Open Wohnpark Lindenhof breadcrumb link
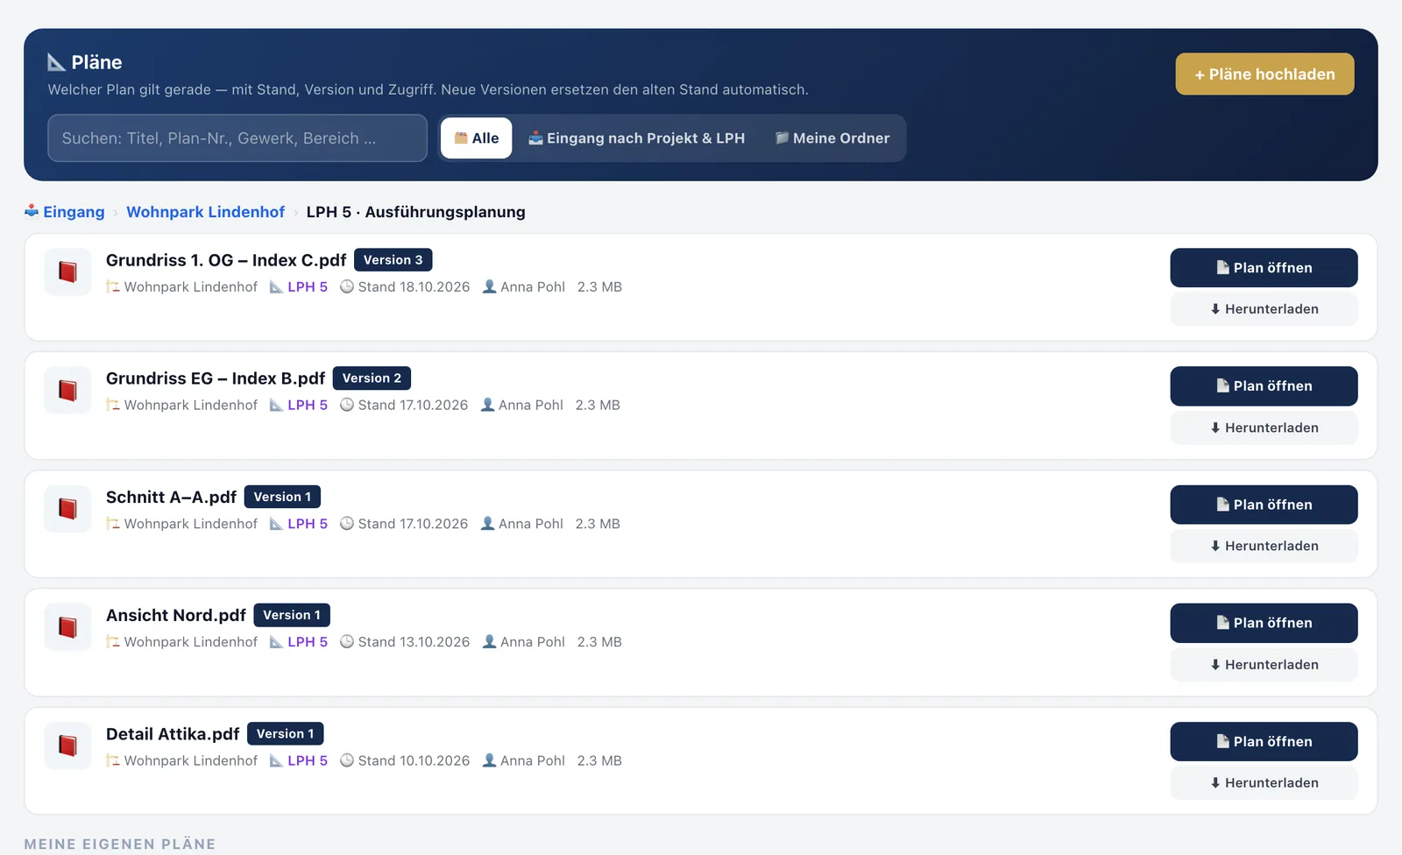Viewport: 1402px width, 855px height. 205,212
